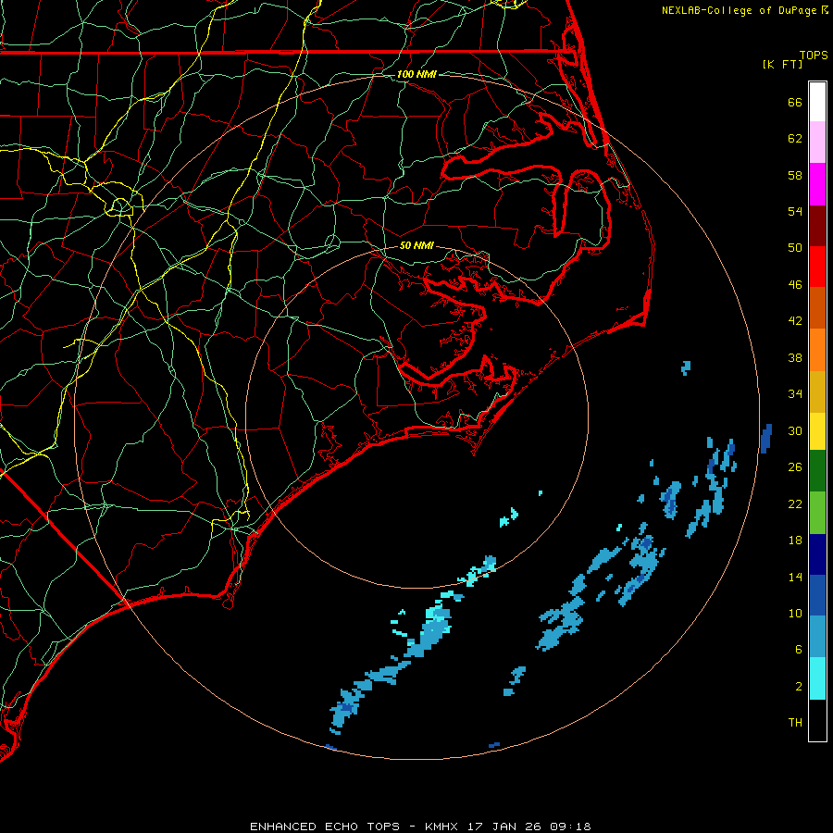The width and height of the screenshot is (833, 833).
Task: Click the Enhanced Echo Tops KMHX timestamp caption
Action: click(x=420, y=827)
